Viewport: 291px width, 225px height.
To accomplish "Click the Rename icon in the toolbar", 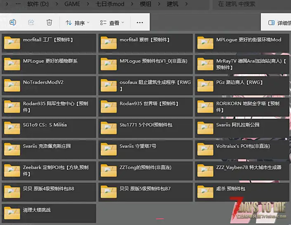I will (13, 22).
